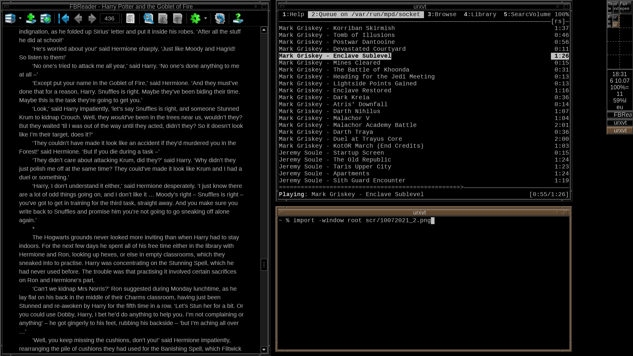Screen dimensions: 633x356
Task: Open the table of contents icon
Action: click(131, 18)
